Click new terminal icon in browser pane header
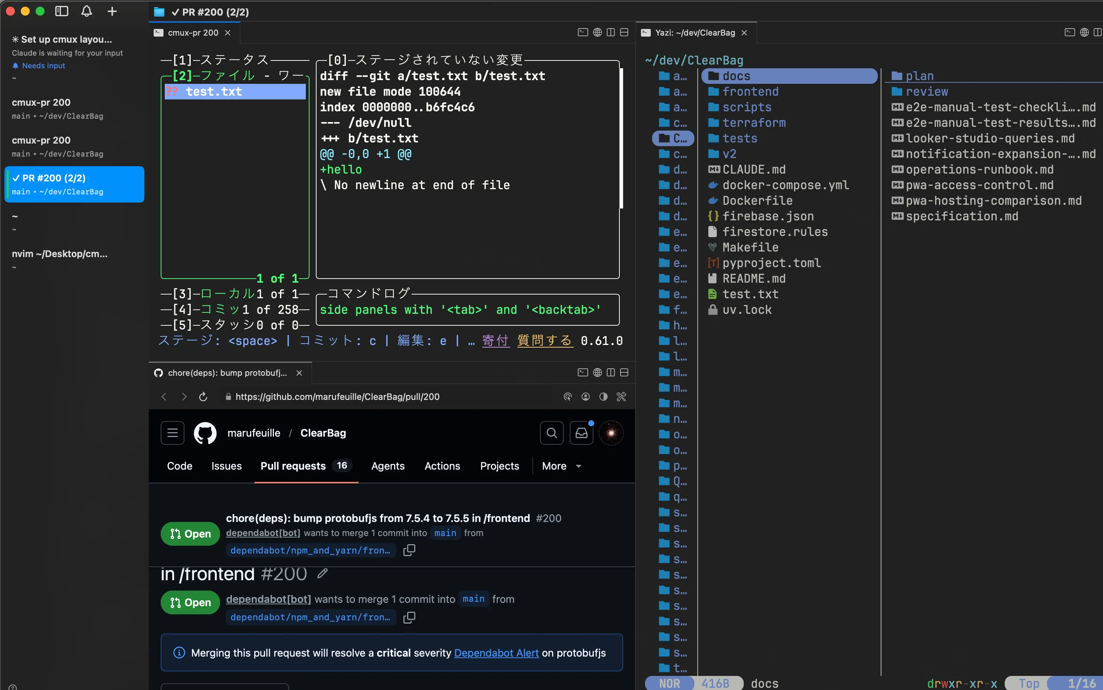 tap(583, 372)
